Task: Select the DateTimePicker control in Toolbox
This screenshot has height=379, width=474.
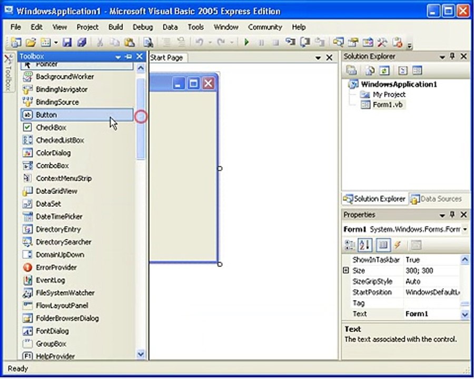Action: click(x=77, y=217)
